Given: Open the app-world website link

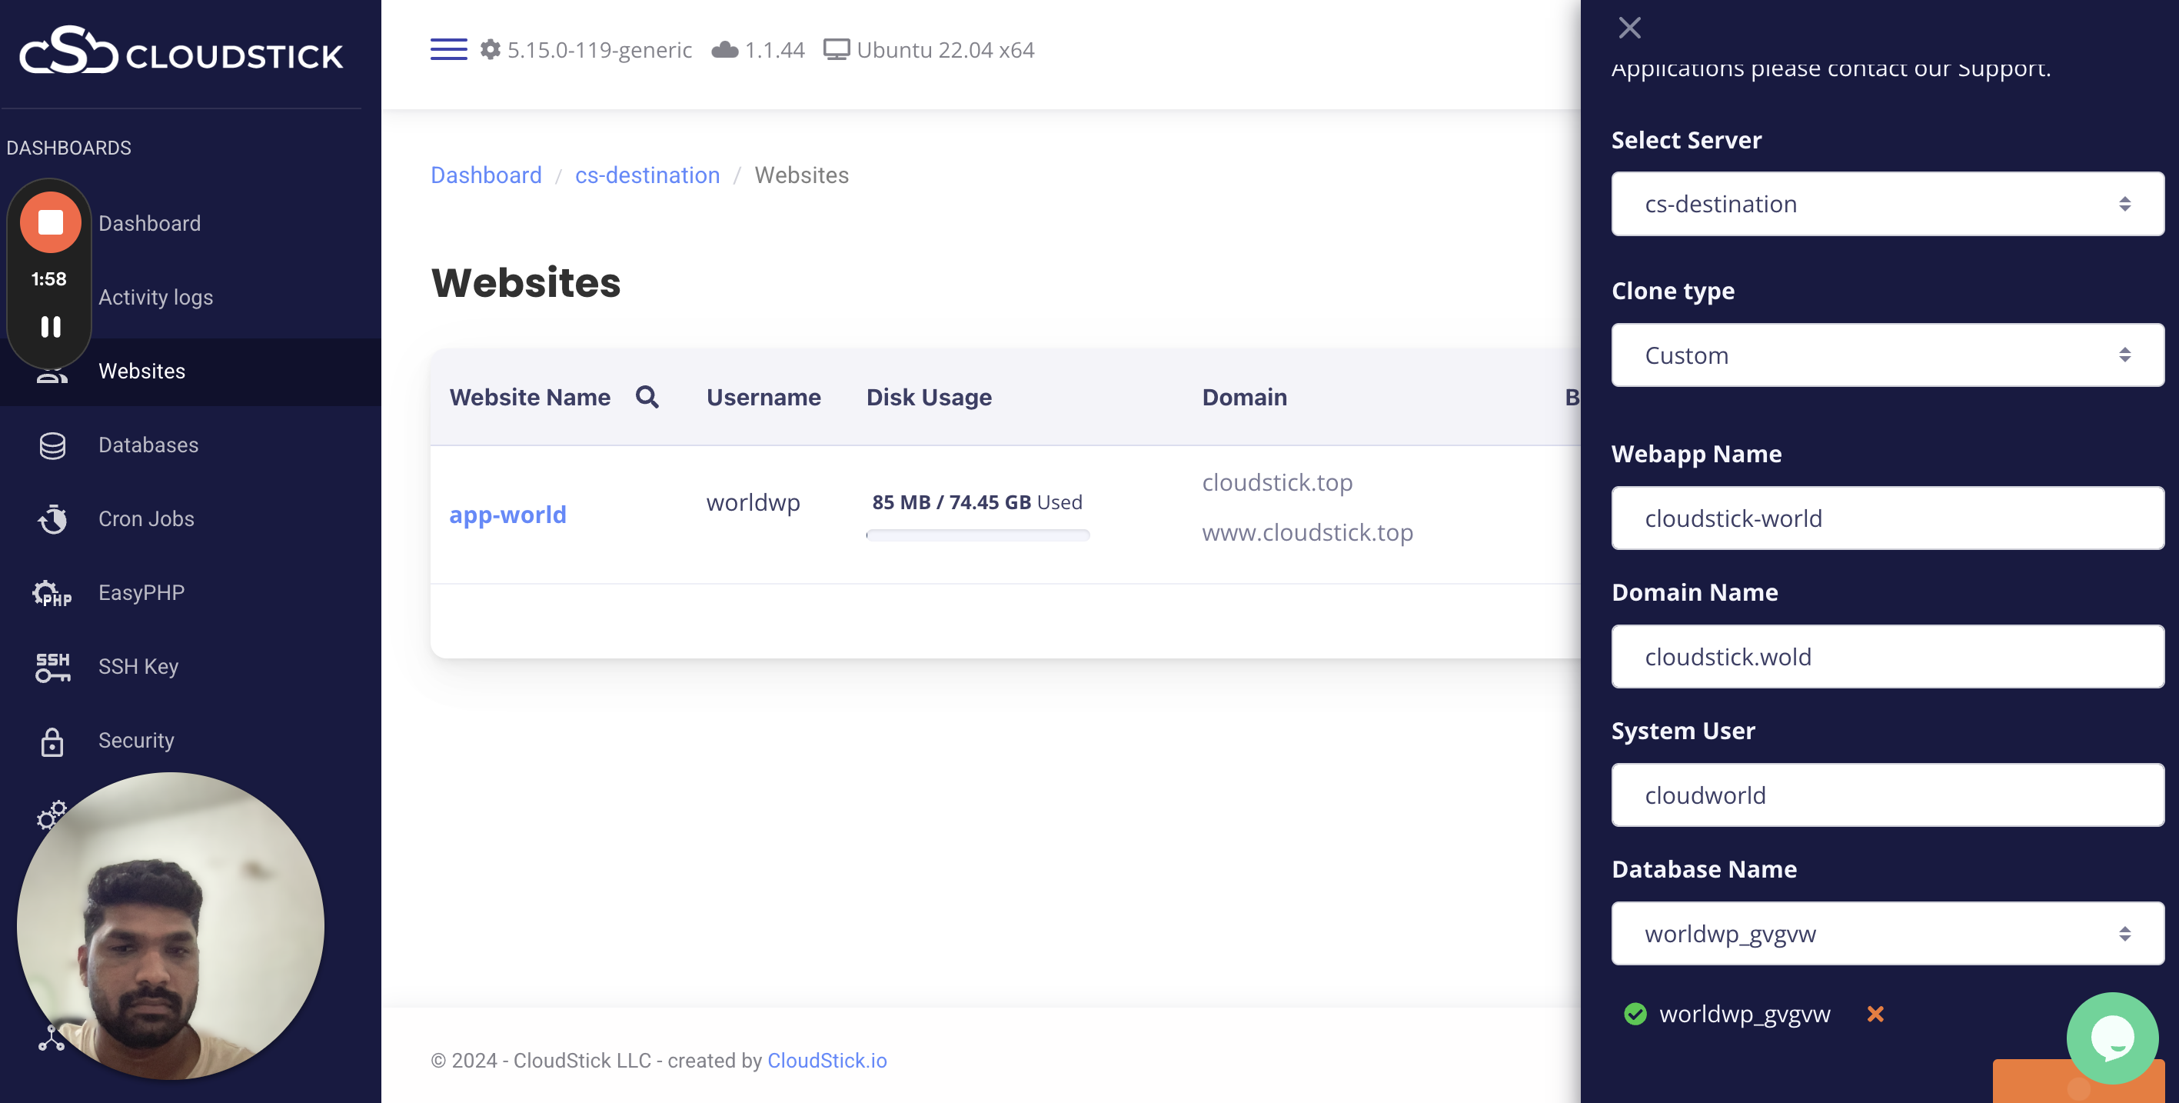Looking at the screenshot, I should click(507, 515).
